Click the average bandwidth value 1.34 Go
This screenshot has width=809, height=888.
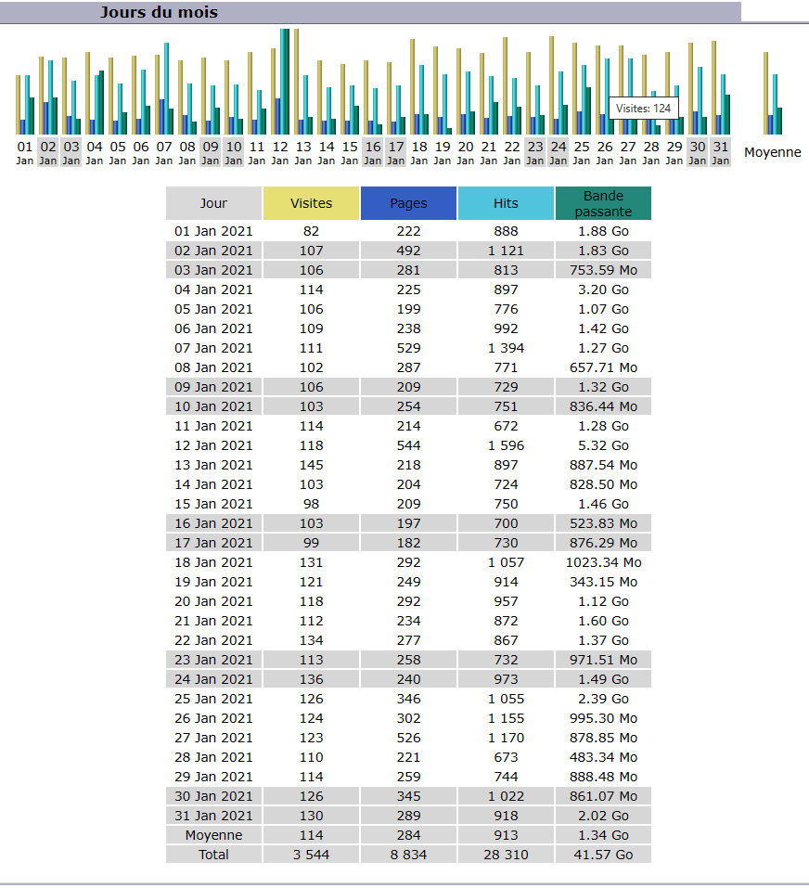click(x=603, y=835)
